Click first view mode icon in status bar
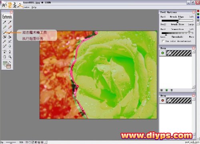Viewport: 200px width, 144px height. pyautogui.click(x=27, y=142)
